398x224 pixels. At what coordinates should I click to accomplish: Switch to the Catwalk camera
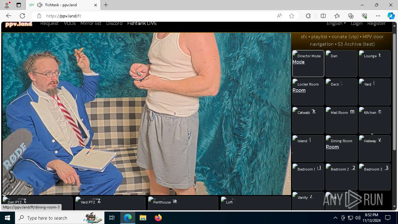(x=308, y=120)
